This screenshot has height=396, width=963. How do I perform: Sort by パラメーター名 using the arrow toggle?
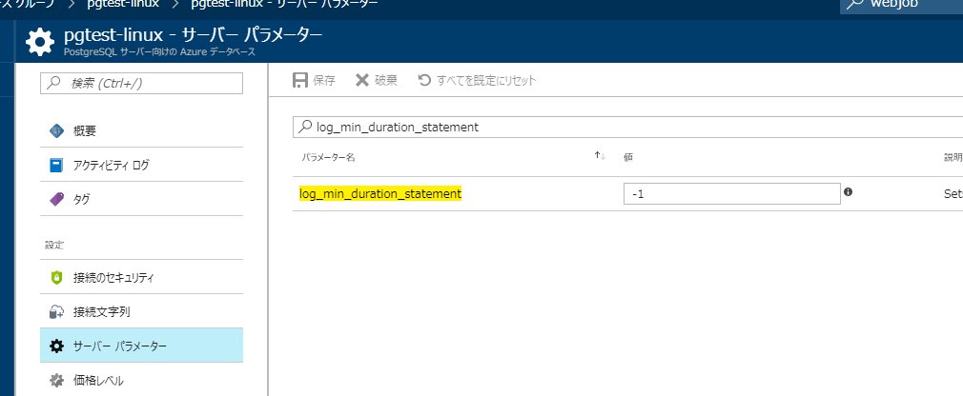coord(600,156)
